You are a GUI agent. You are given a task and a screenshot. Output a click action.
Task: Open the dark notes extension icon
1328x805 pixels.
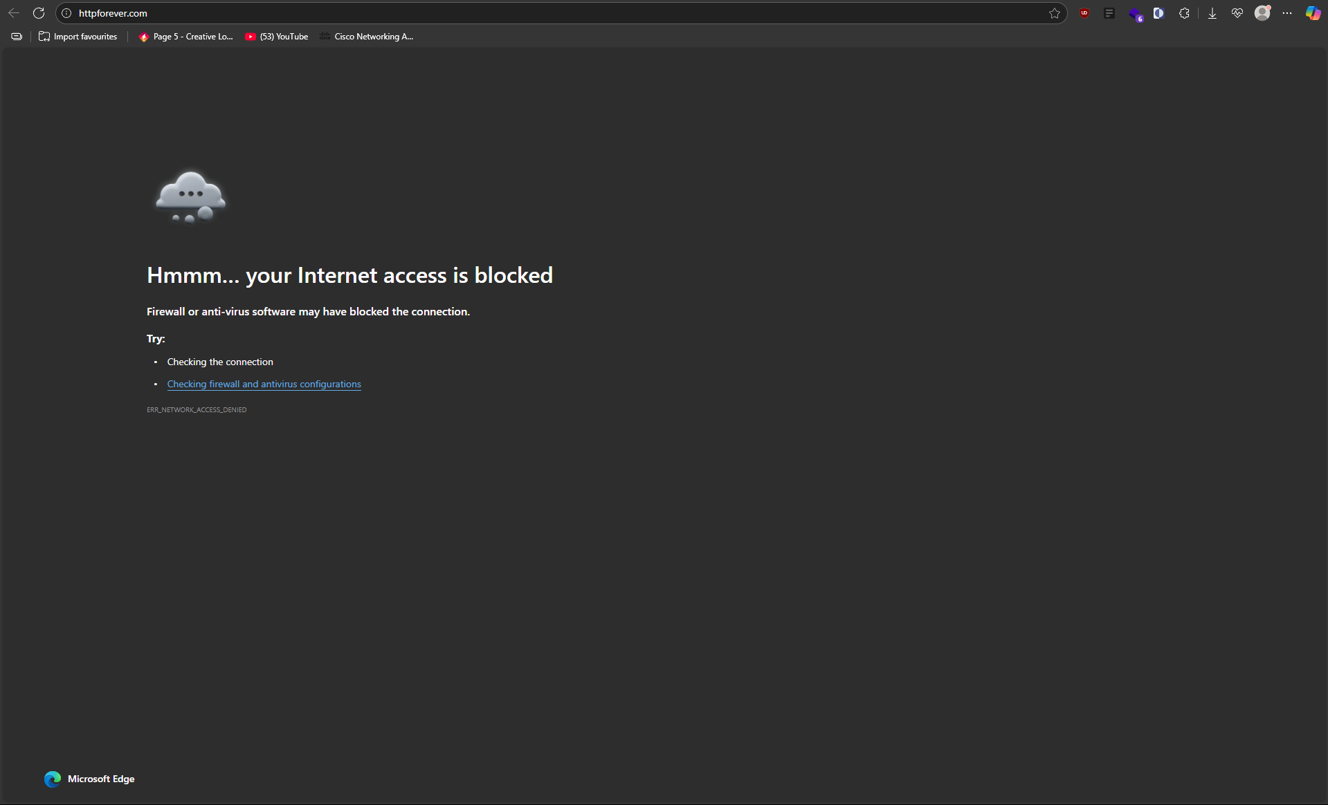tap(1109, 13)
